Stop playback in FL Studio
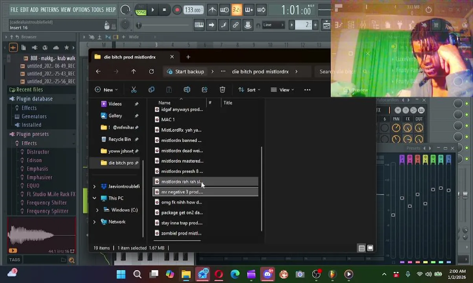 (164, 10)
